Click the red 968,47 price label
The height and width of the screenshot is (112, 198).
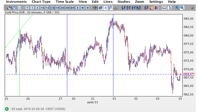coord(188,74)
